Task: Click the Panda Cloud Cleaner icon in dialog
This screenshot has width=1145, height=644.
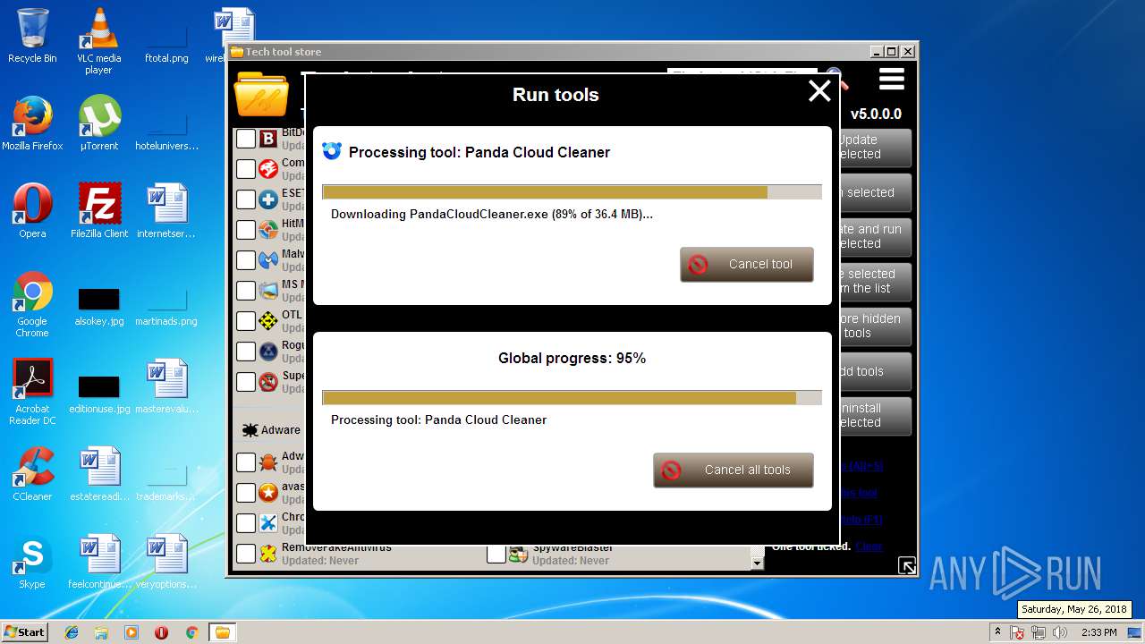Action: click(332, 150)
